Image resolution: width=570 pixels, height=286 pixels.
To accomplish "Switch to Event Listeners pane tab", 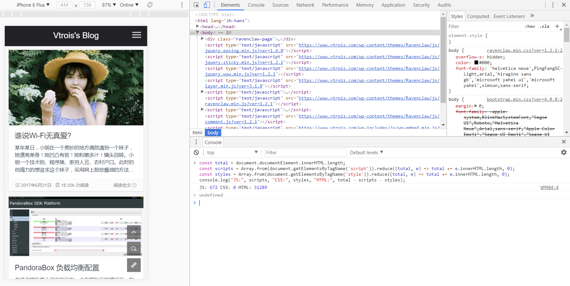I will pyautogui.click(x=509, y=16).
